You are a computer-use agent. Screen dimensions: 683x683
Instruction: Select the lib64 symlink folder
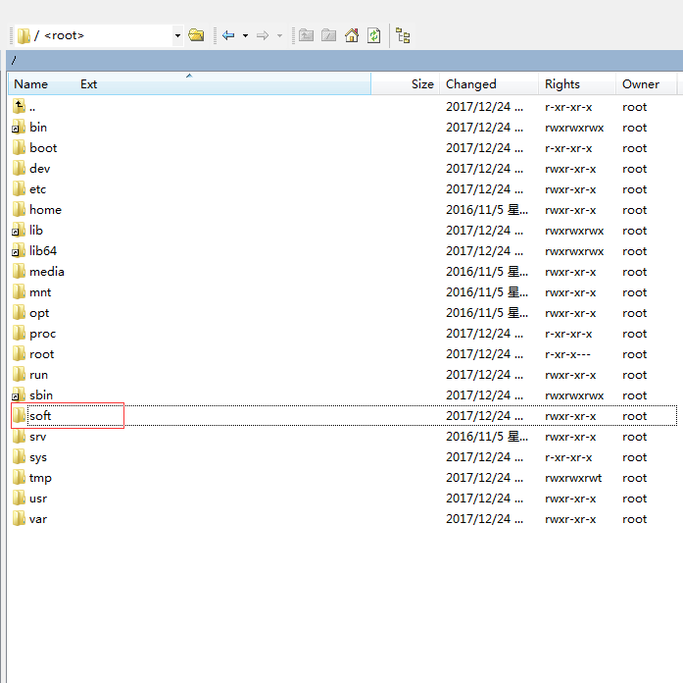43,251
